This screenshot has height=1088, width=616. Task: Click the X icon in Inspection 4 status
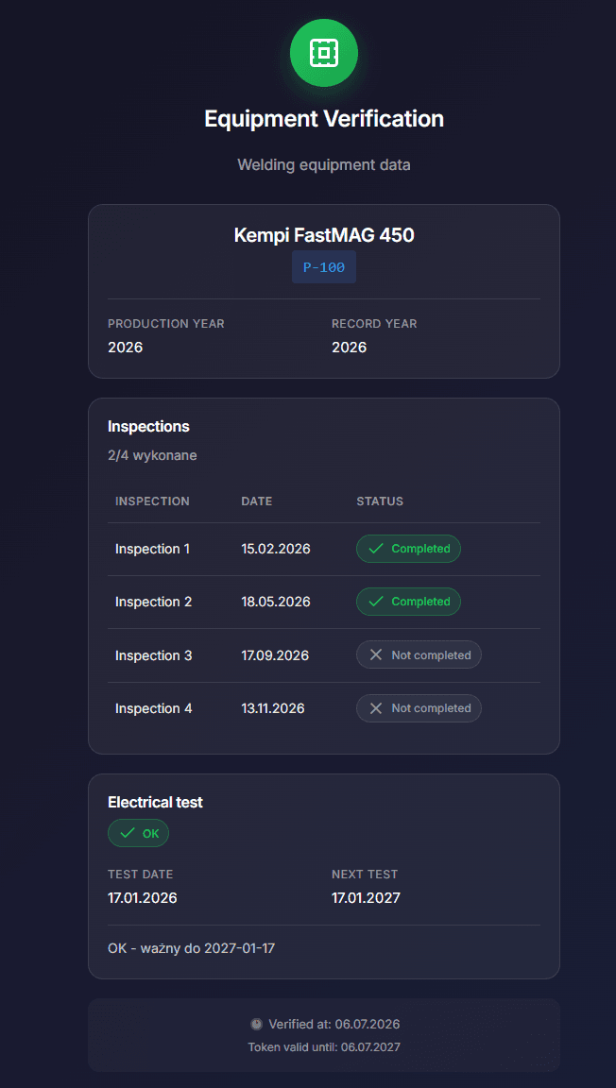click(x=376, y=708)
